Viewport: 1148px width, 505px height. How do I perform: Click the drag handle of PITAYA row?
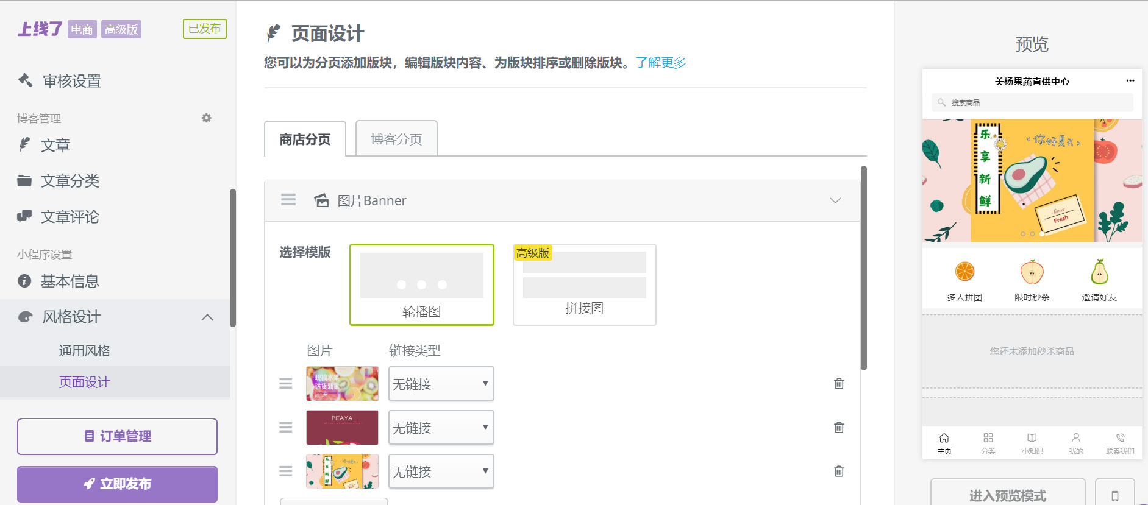[286, 427]
